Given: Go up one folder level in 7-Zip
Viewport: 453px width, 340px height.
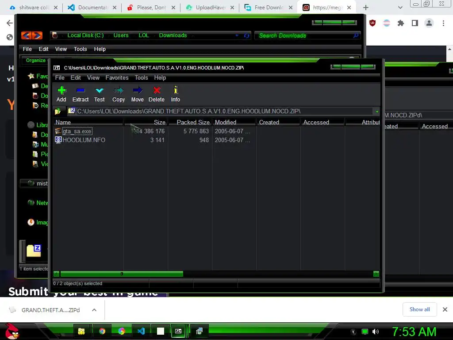Looking at the screenshot, I should (58, 111).
